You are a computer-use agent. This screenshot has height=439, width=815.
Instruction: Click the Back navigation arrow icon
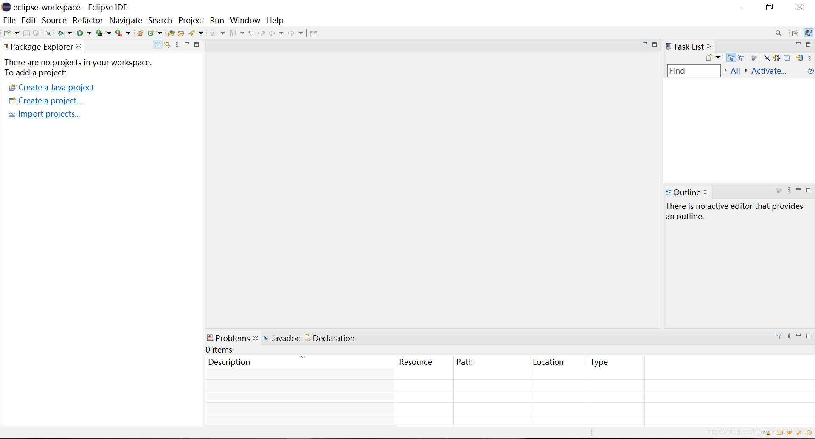272,33
